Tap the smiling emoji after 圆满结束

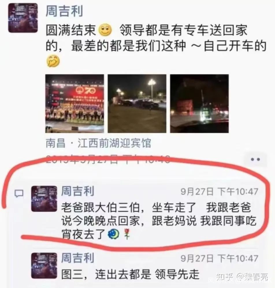click(x=105, y=30)
